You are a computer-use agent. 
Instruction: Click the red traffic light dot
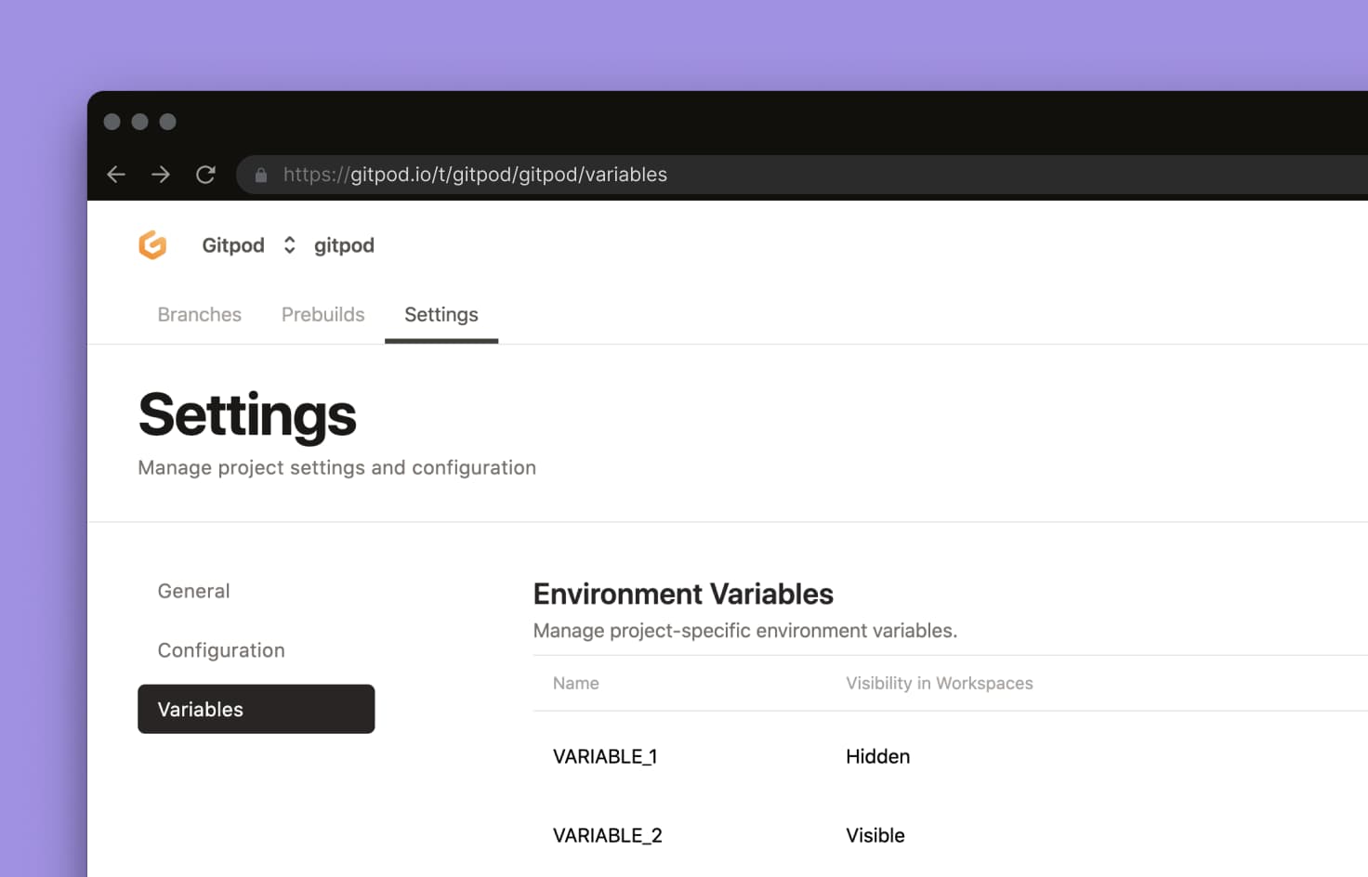(112, 122)
